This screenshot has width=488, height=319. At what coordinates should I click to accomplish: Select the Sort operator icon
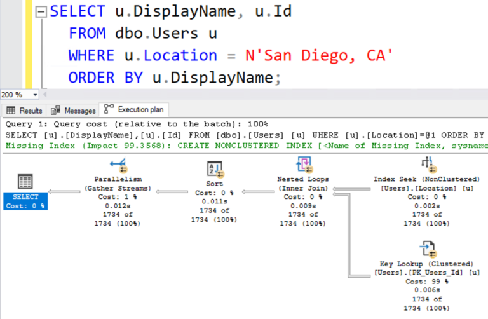click(x=213, y=168)
